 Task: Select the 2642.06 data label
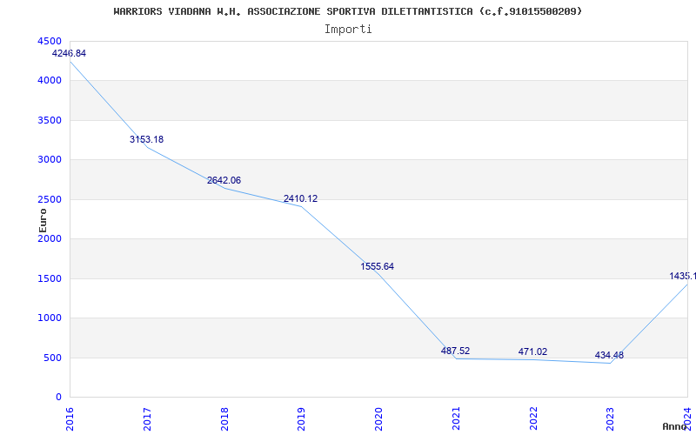click(224, 180)
